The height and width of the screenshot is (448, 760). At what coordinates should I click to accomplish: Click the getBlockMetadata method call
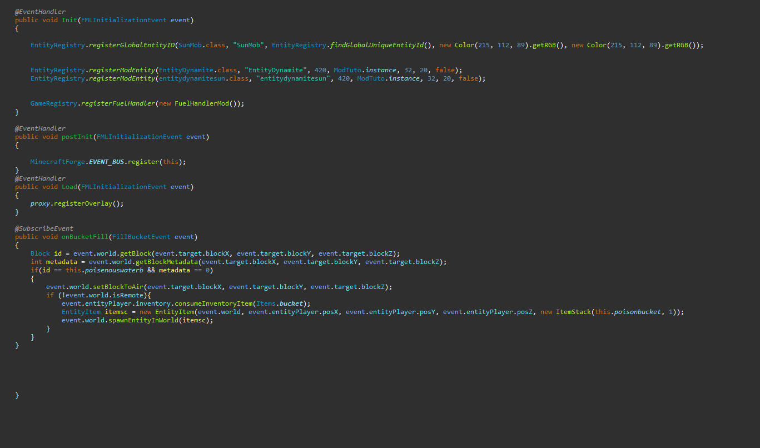[x=166, y=262]
